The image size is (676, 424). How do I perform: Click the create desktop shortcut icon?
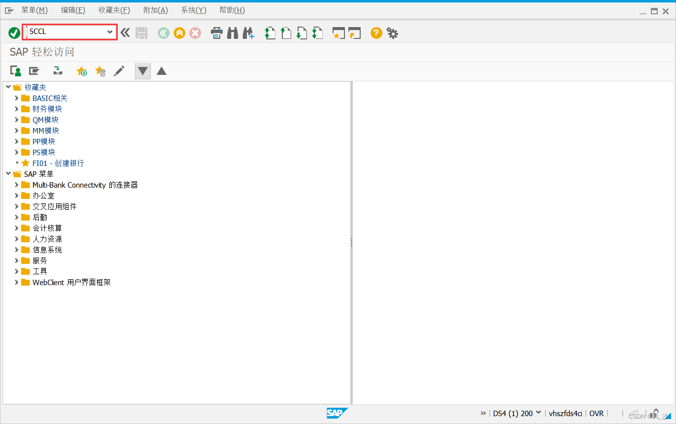click(x=354, y=33)
